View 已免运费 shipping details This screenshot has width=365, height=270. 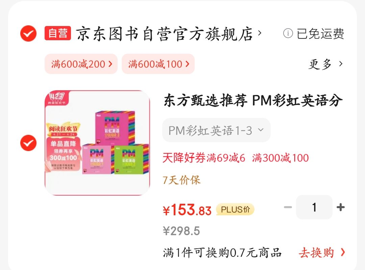point(320,34)
